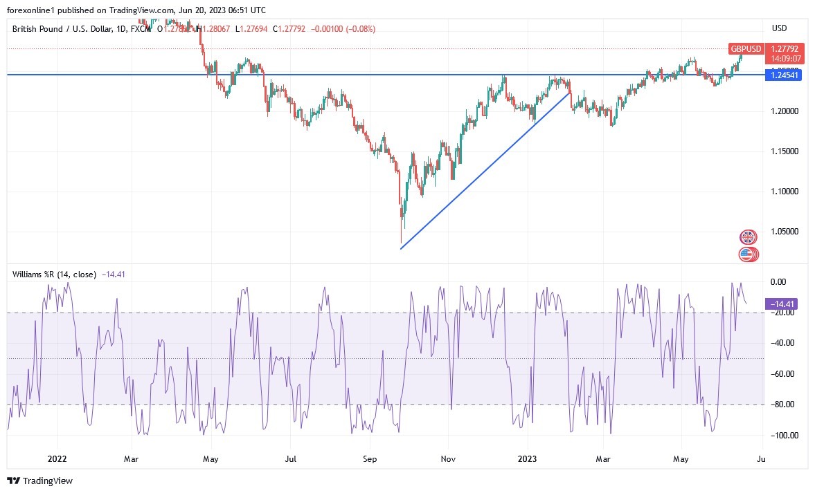Click the Sep date axis label
The image size is (815, 493).
pos(370,458)
